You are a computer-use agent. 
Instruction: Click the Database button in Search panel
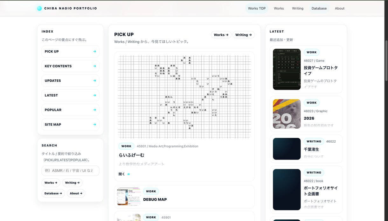(53, 193)
